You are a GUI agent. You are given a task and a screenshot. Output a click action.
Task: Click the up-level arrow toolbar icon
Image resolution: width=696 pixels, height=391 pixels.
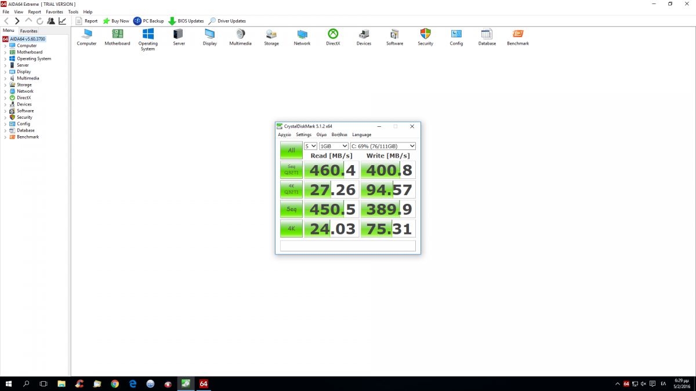[x=28, y=21]
